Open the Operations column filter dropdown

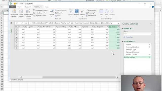(54, 27)
